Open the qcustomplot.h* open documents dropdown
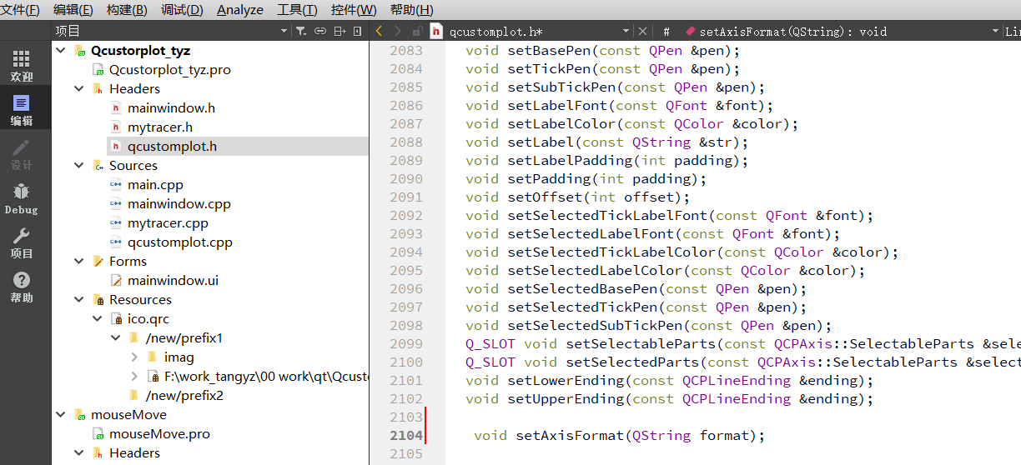1021x465 pixels. 540,32
